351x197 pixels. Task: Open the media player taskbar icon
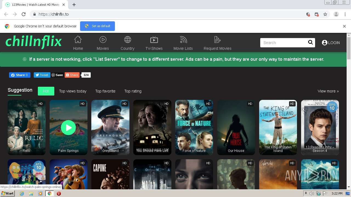pos(40,193)
